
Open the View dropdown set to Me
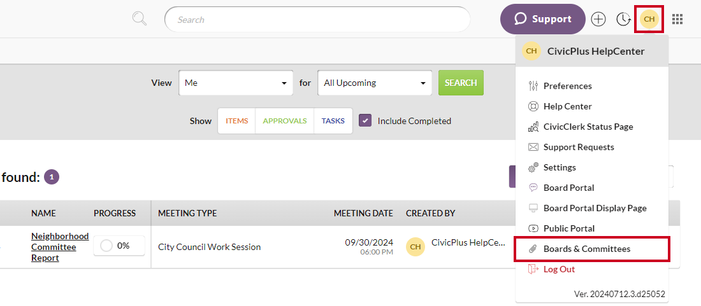[x=236, y=83]
